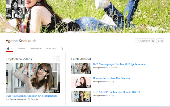The image size is (170, 107).
Task: Click the '58 Aufrufe' view count
Action: pyautogui.click(x=33, y=99)
